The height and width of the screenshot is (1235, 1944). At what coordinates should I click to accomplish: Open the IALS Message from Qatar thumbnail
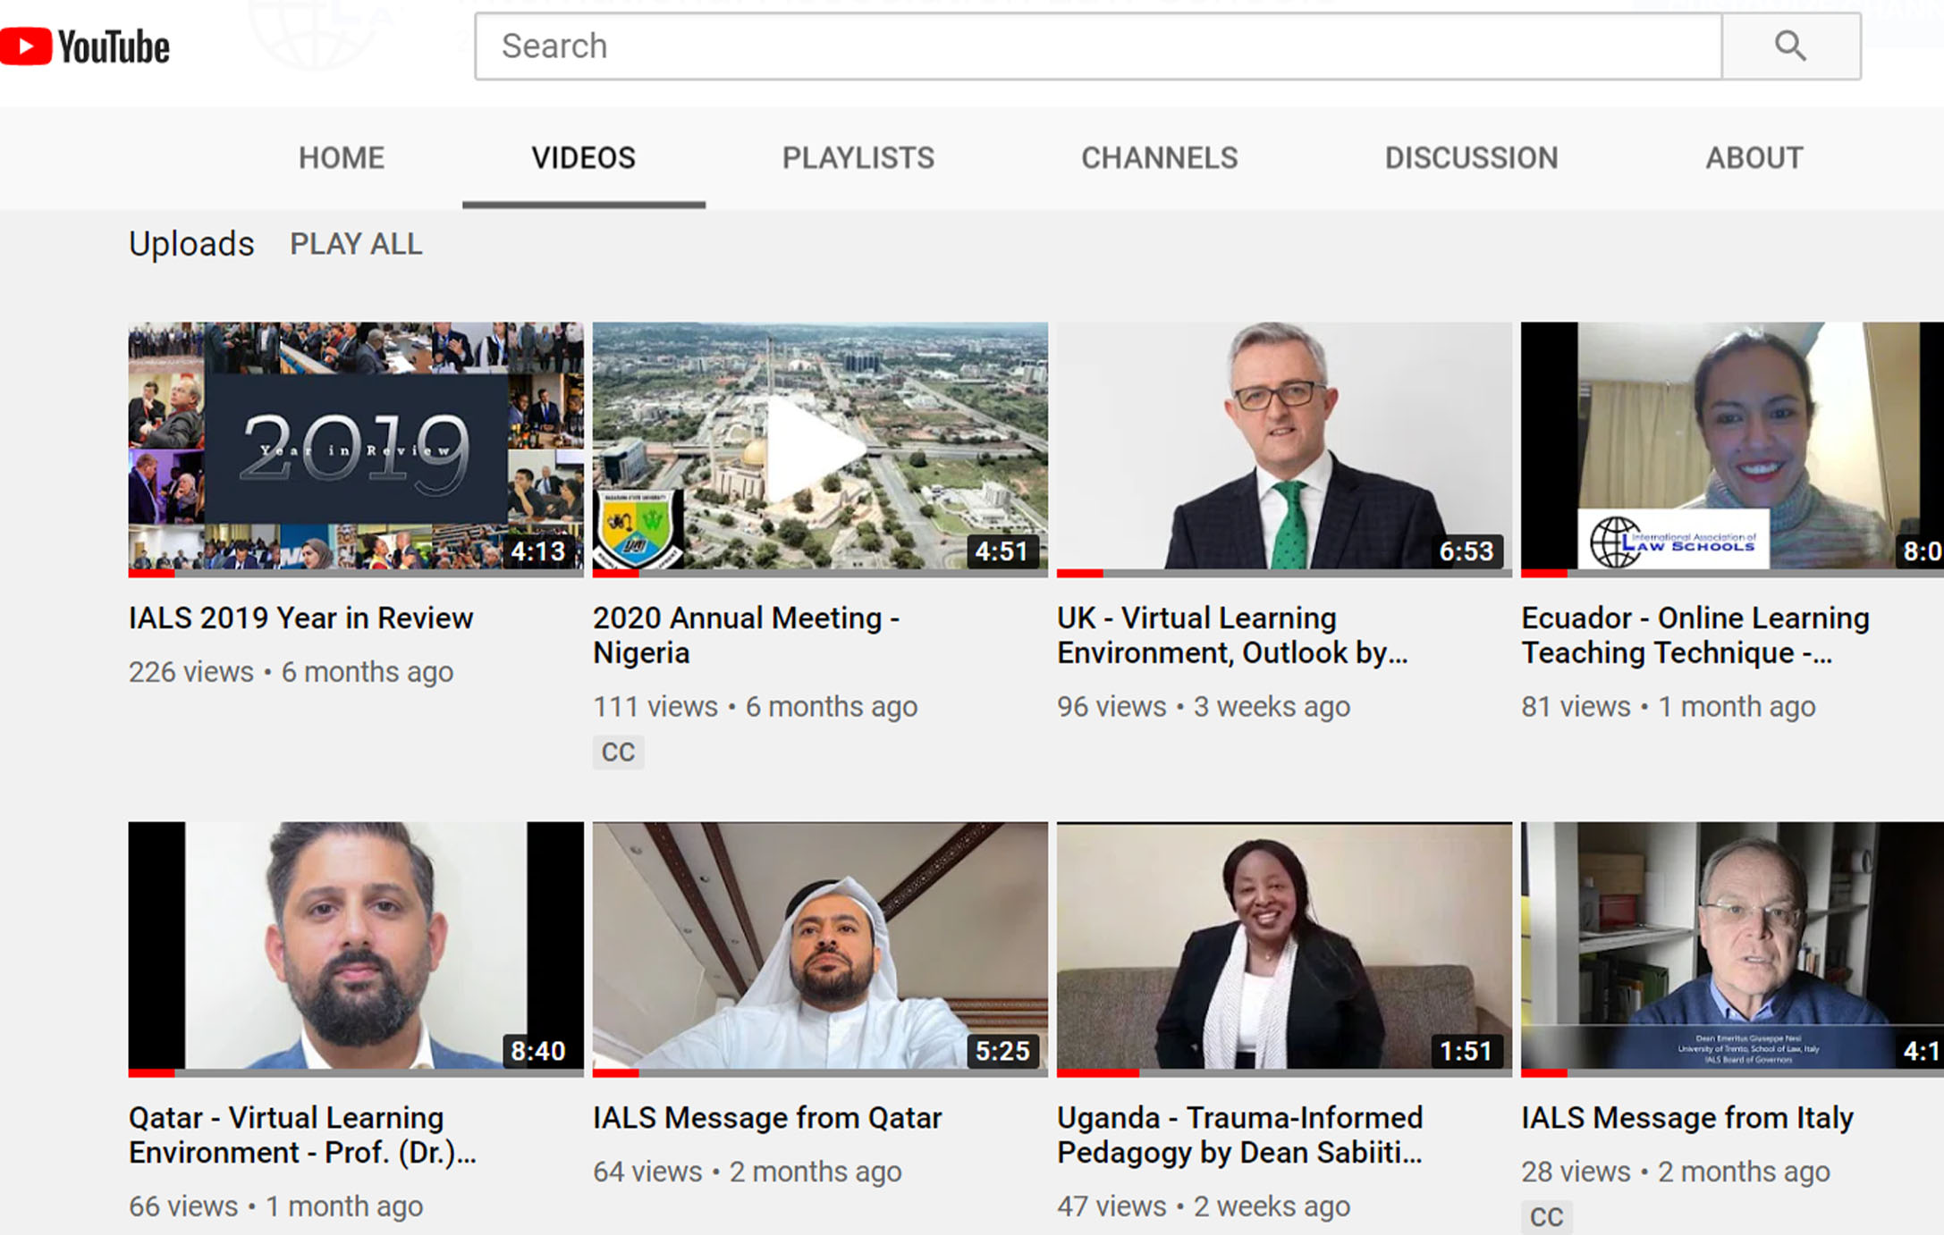[x=820, y=949]
